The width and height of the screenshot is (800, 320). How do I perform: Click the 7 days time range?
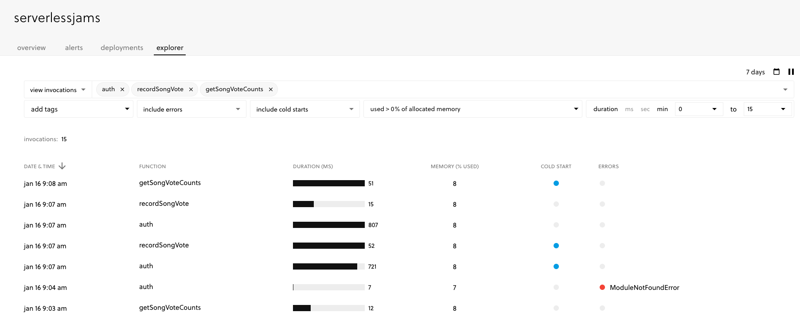755,72
